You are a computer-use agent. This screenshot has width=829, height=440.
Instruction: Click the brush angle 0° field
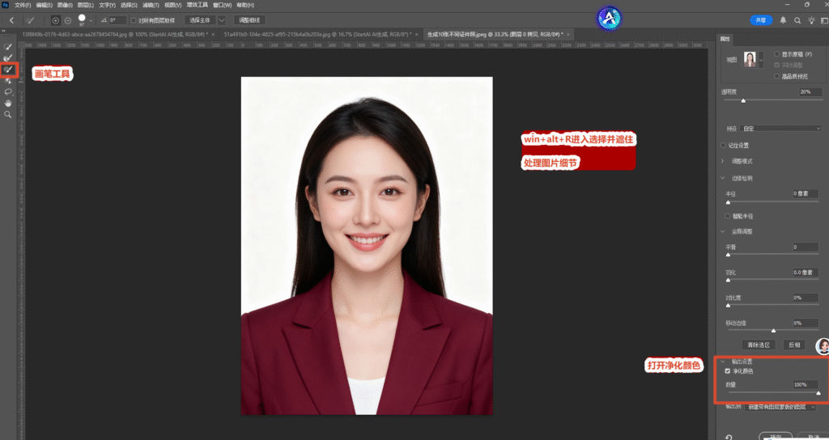pos(117,20)
